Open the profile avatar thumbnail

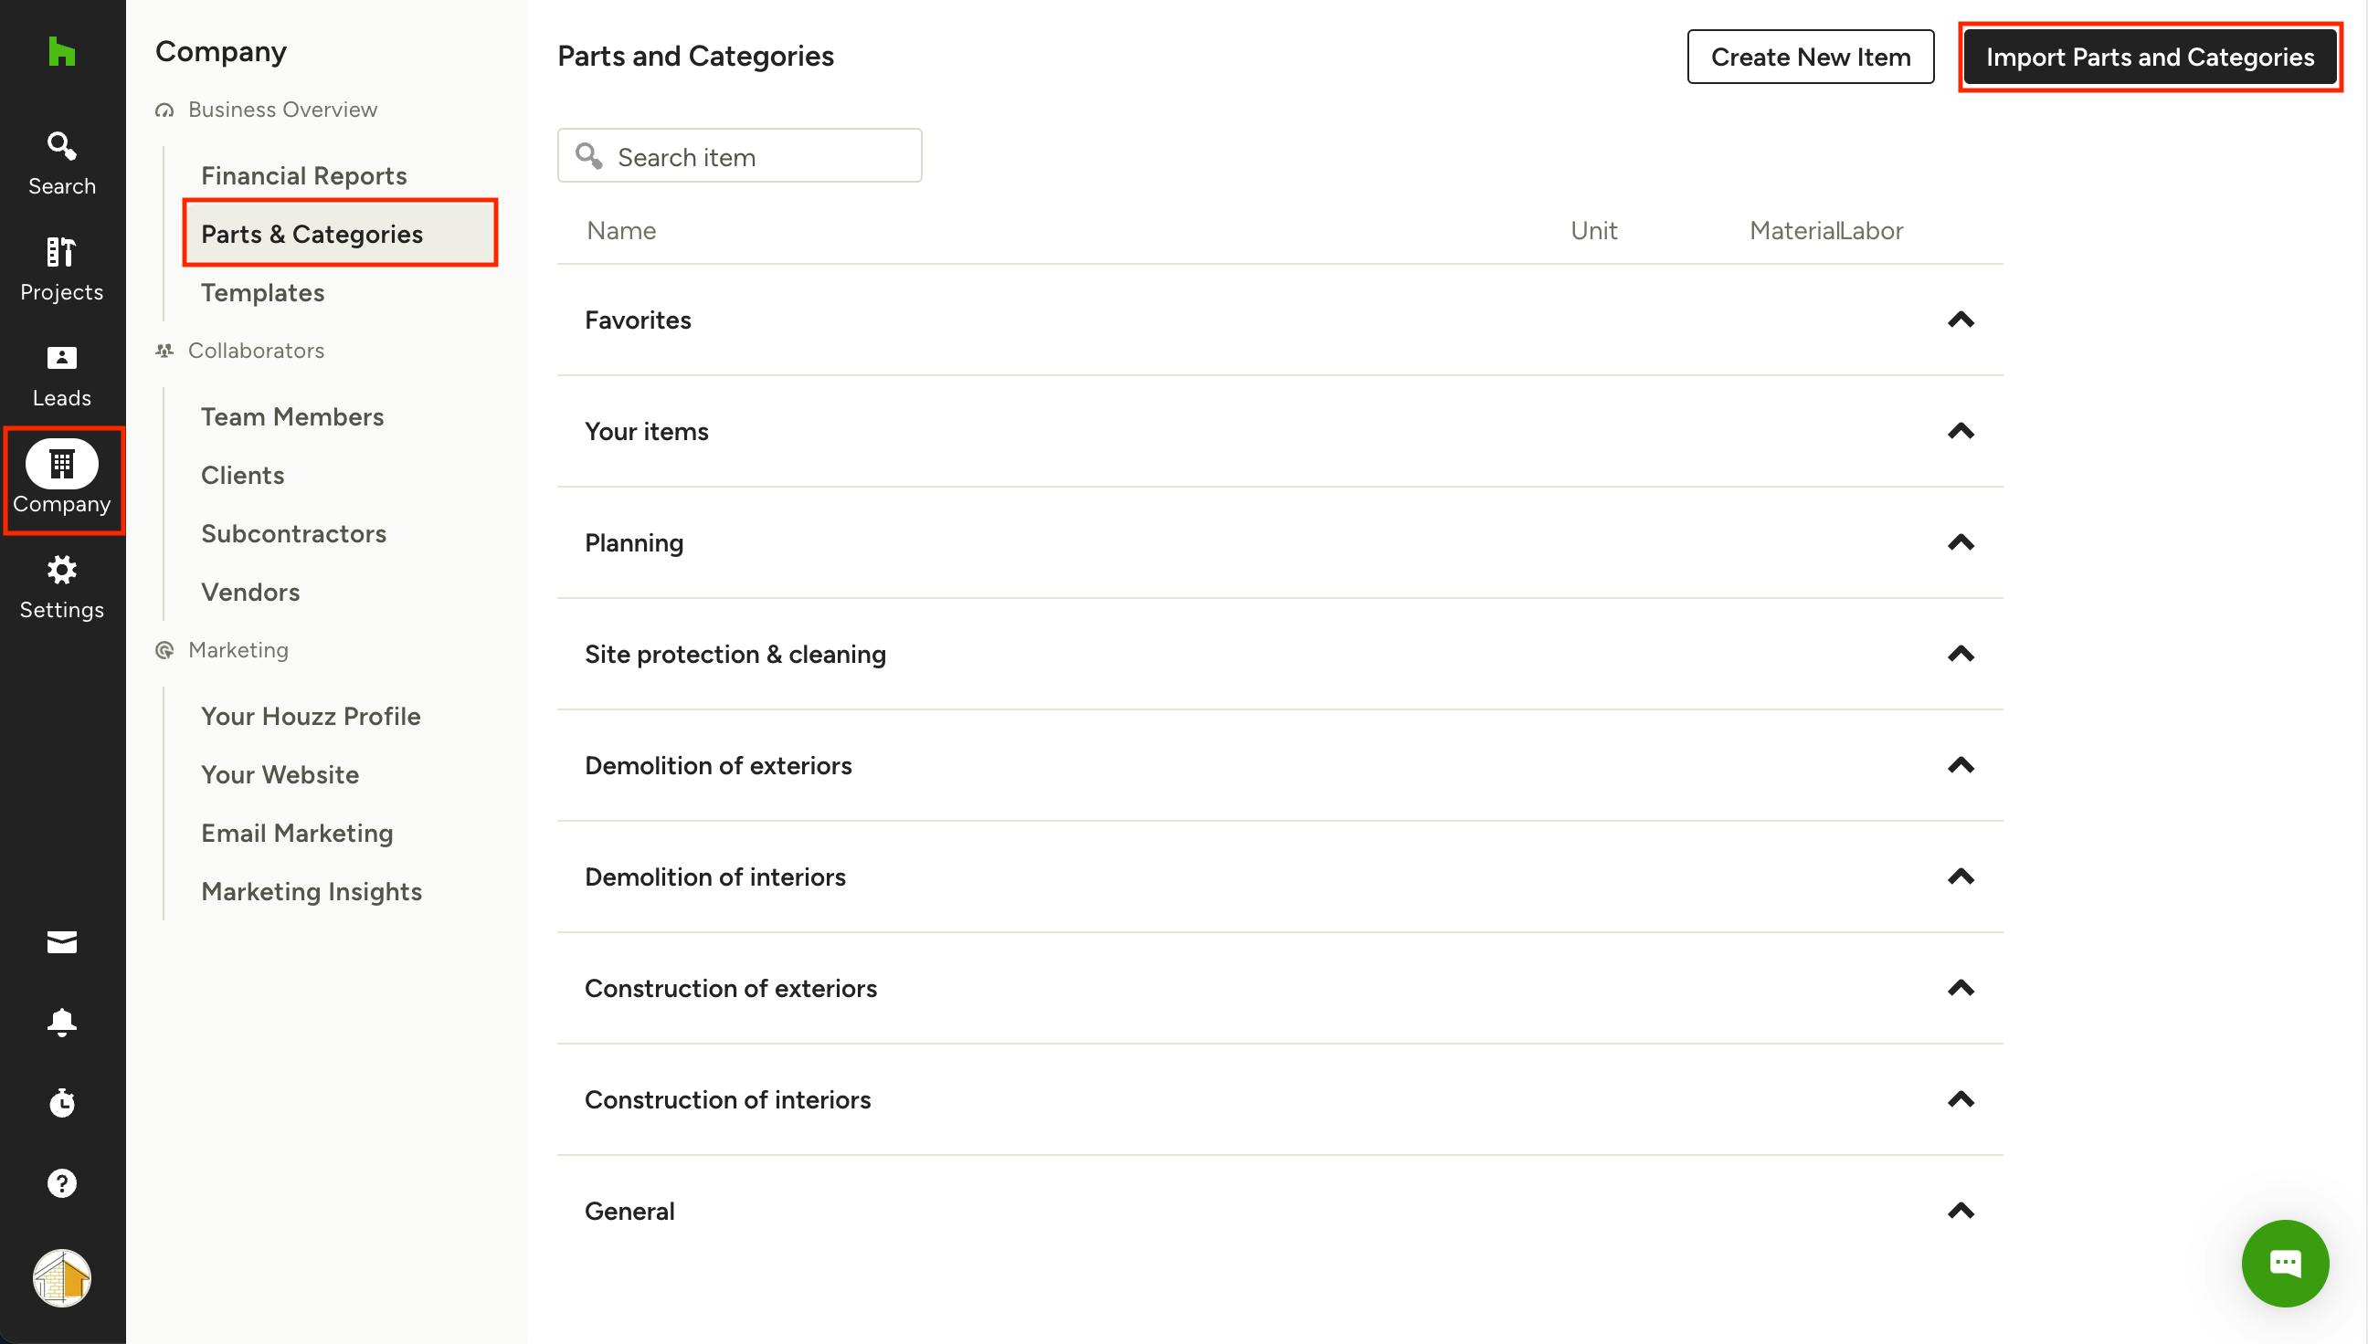click(x=61, y=1278)
